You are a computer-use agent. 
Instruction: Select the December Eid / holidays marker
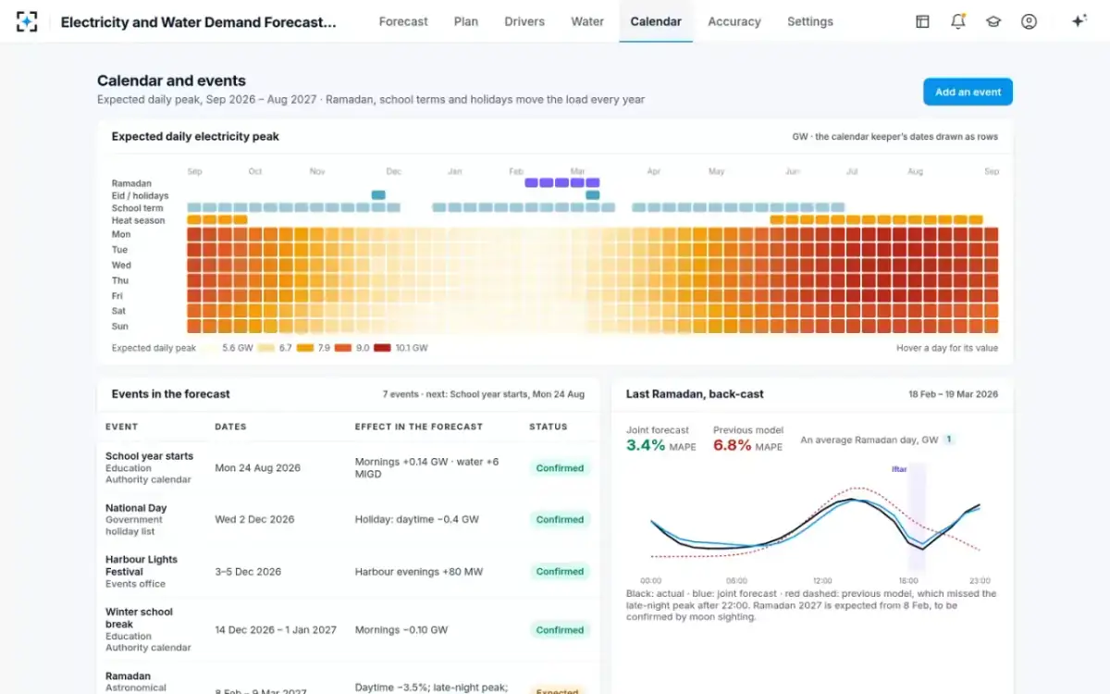[x=378, y=195]
